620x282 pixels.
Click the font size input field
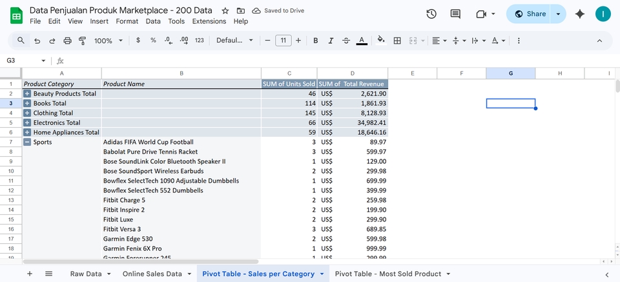click(283, 40)
